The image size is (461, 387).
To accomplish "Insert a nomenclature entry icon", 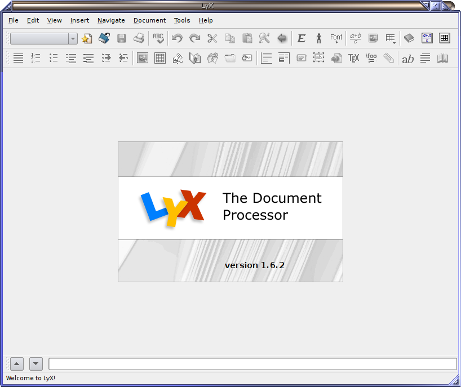I will click(247, 58).
